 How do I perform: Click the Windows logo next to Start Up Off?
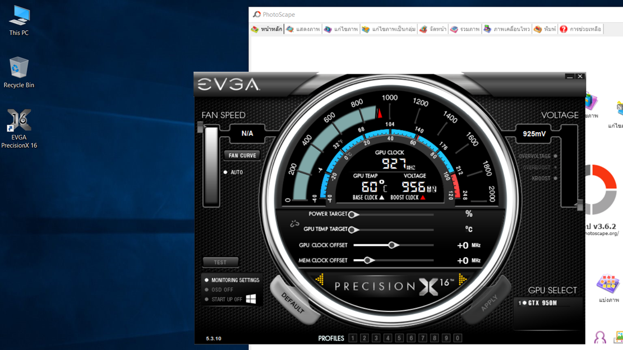[251, 299]
